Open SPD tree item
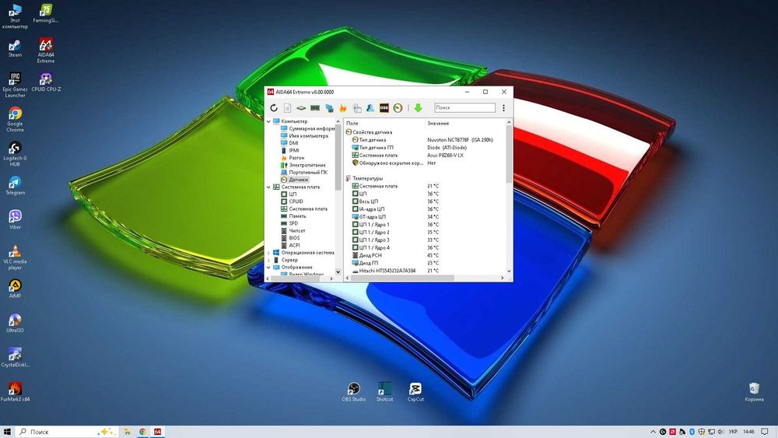The height and width of the screenshot is (438, 778). pos(289,223)
